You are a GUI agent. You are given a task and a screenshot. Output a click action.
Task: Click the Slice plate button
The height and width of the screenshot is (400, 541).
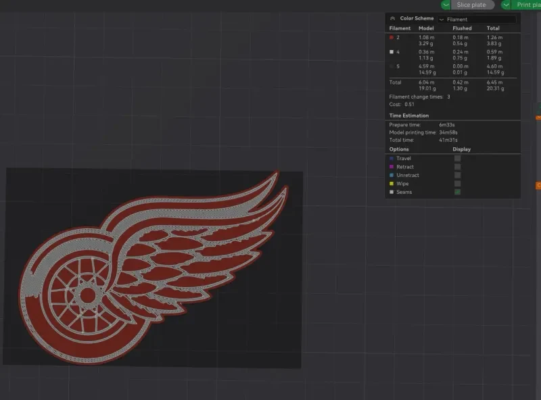(x=472, y=5)
